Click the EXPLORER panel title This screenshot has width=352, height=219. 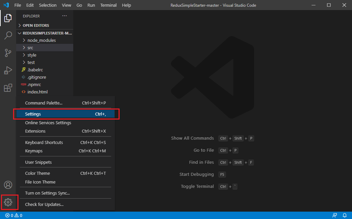(x=31, y=16)
